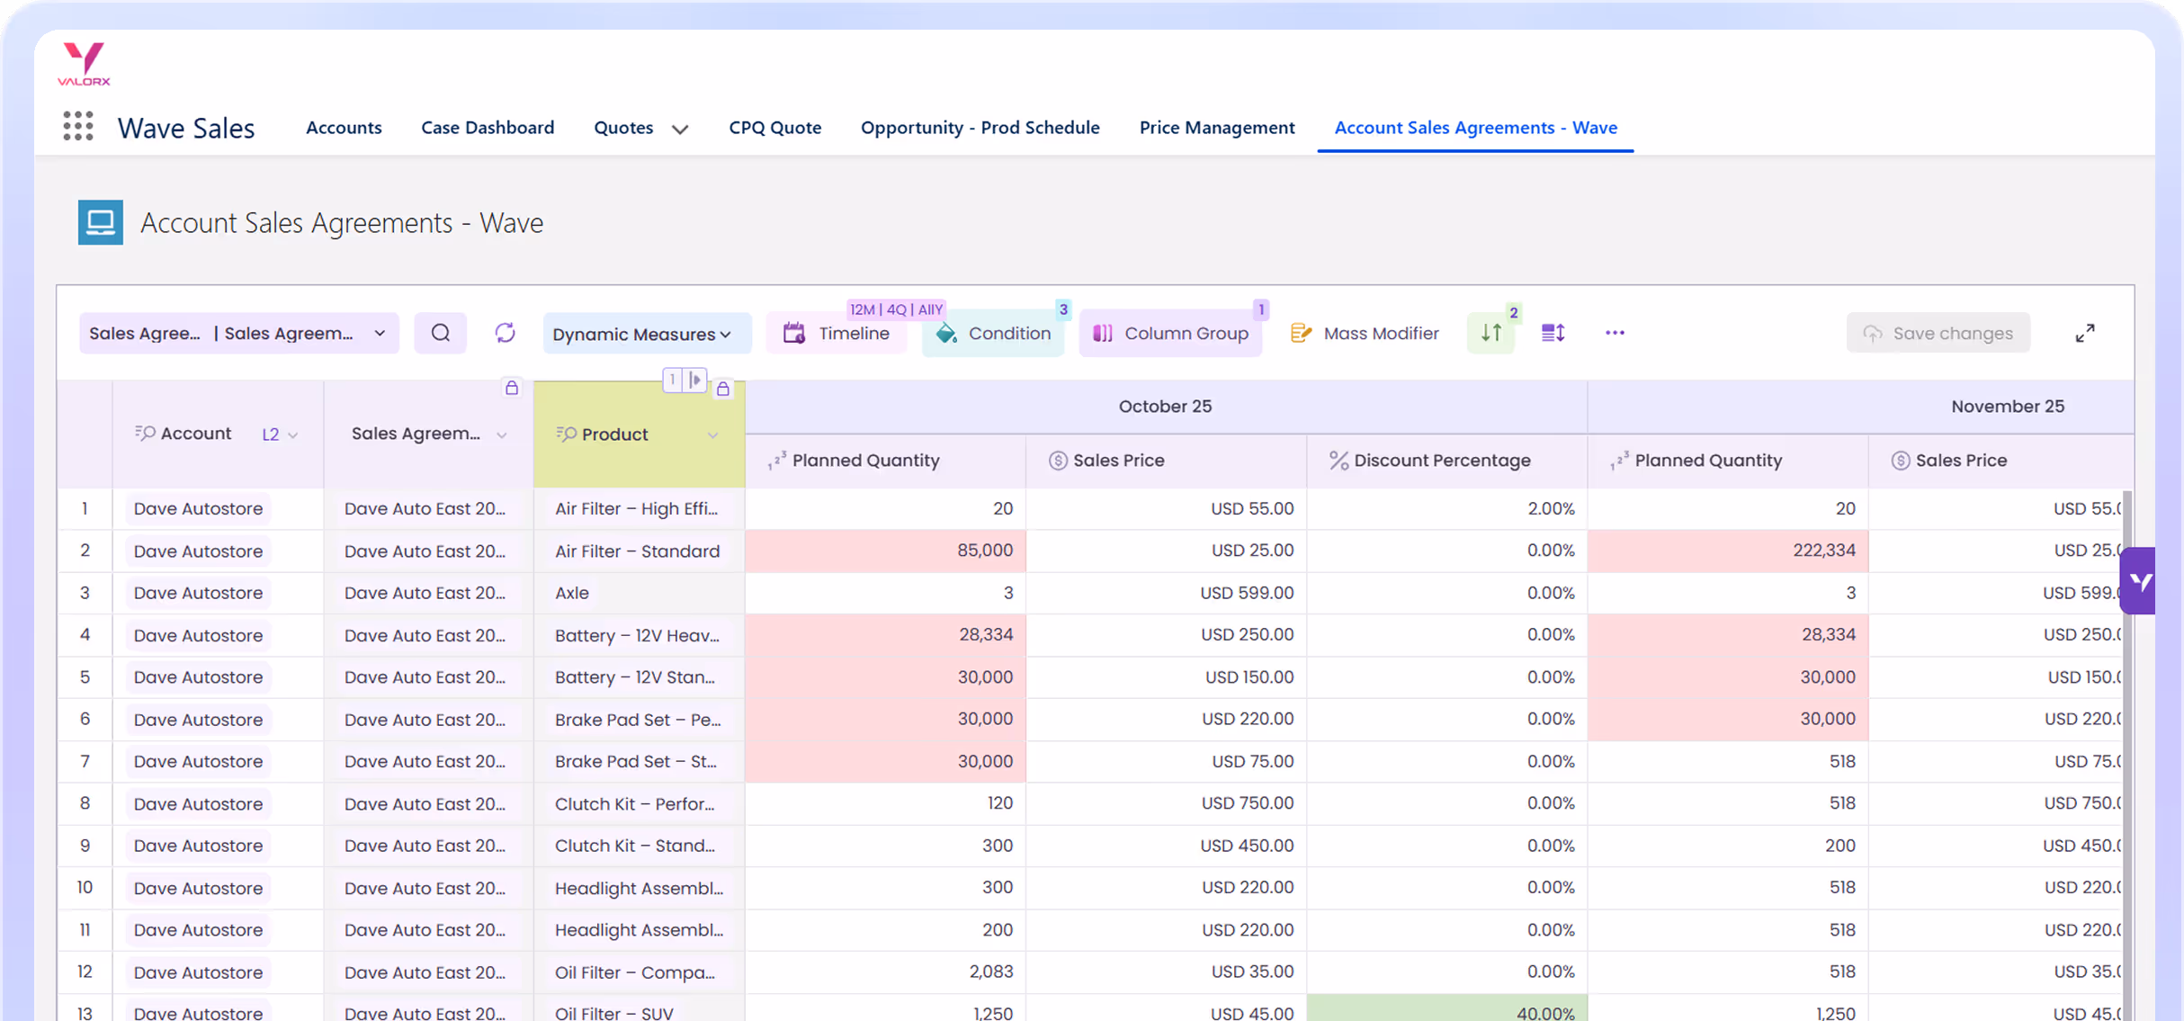The width and height of the screenshot is (2184, 1021).
Task: Open the Product column header dropdown
Action: [714, 434]
